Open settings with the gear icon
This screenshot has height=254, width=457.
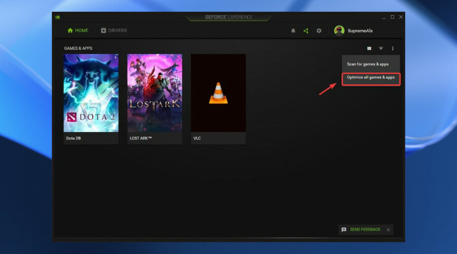point(319,30)
